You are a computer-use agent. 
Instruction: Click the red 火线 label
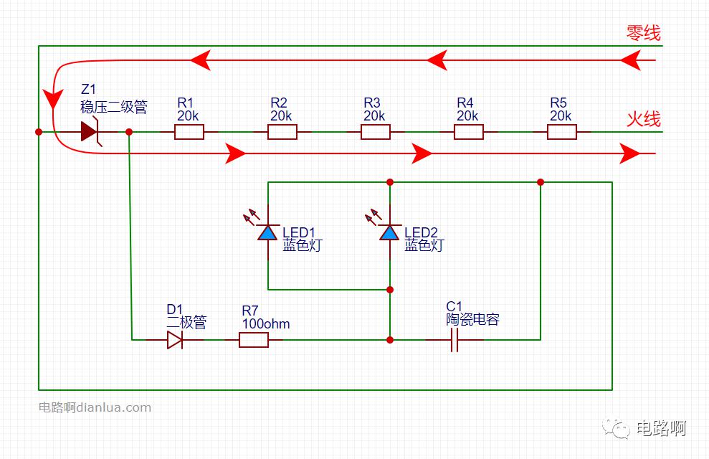point(643,118)
